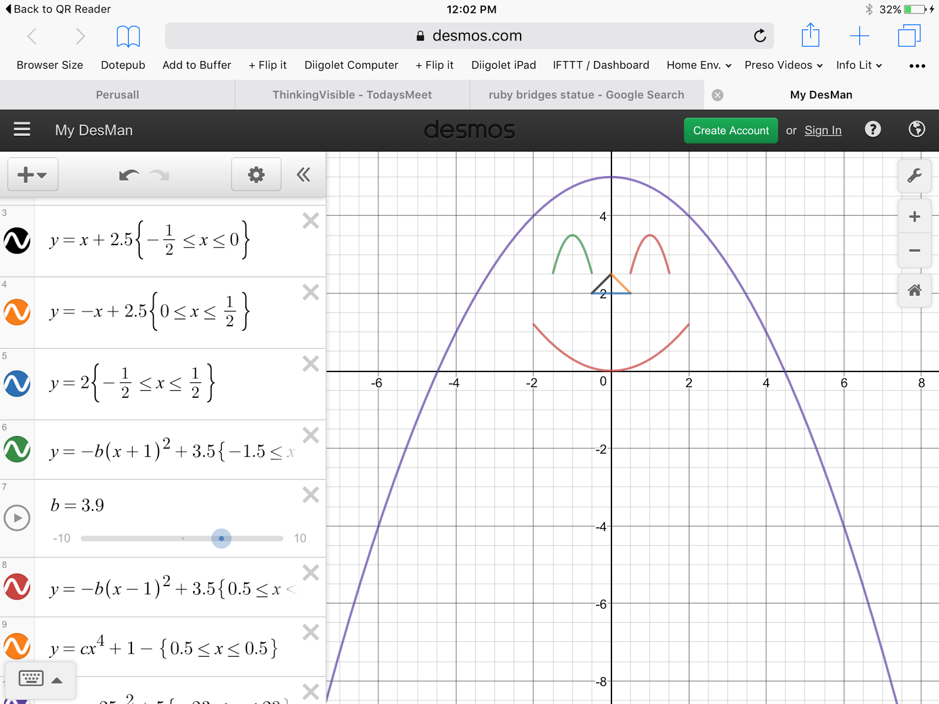Open Home Env. bookmarks folder

699,65
